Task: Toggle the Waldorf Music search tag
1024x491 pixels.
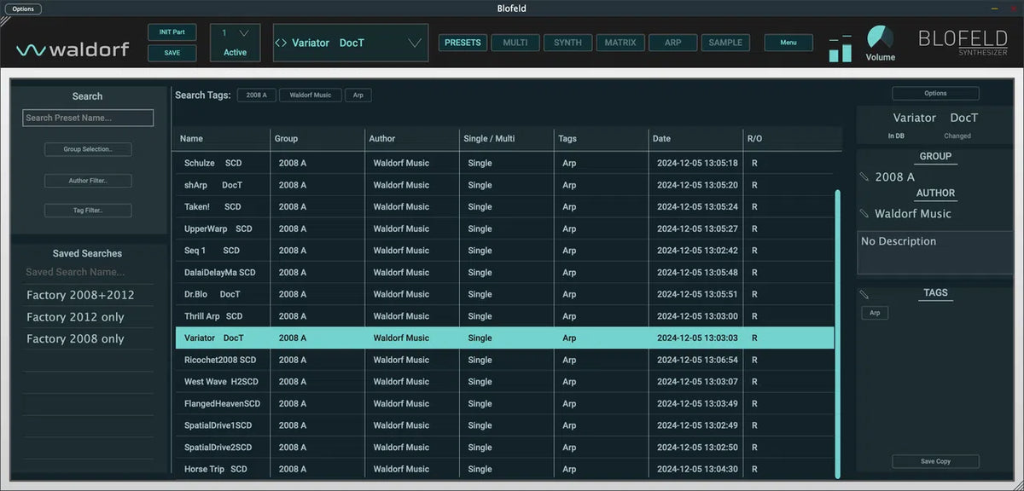Action: [x=311, y=95]
